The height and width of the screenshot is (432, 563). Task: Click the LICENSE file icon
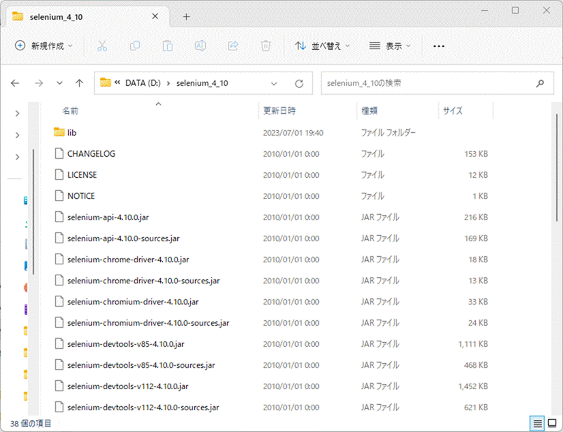coord(59,174)
